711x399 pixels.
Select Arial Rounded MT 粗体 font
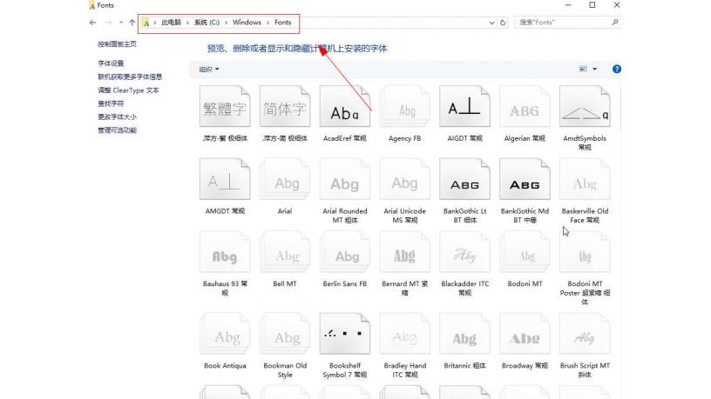pos(345,179)
